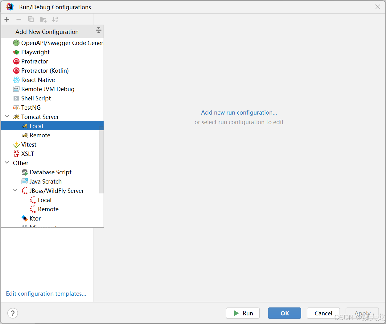386x324 pixels.
Task: Click the Tomcat icon on the Remote row
Action: pos(25,135)
